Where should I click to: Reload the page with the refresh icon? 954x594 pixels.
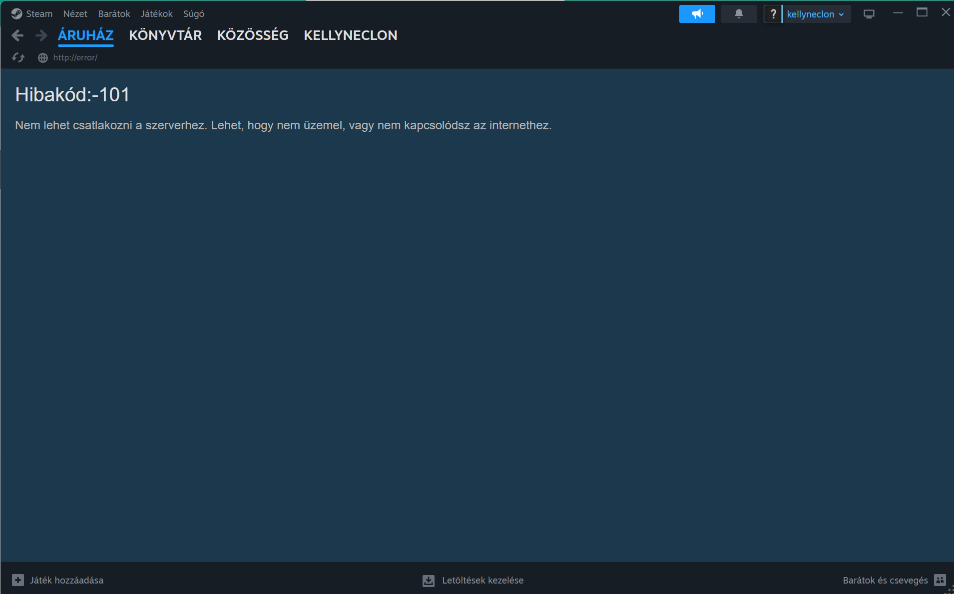[18, 58]
